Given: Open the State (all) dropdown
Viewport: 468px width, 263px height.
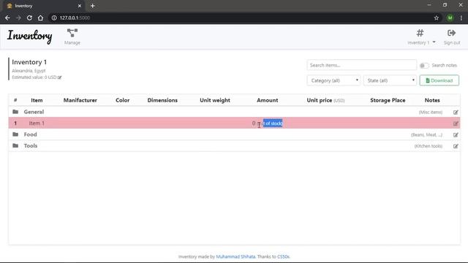Looking at the screenshot, I should [390, 80].
